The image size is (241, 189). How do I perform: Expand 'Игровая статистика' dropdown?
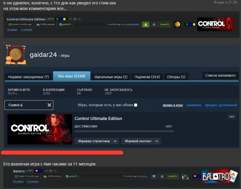tap(97, 141)
